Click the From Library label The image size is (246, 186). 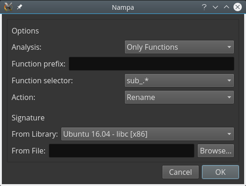coord(35,134)
